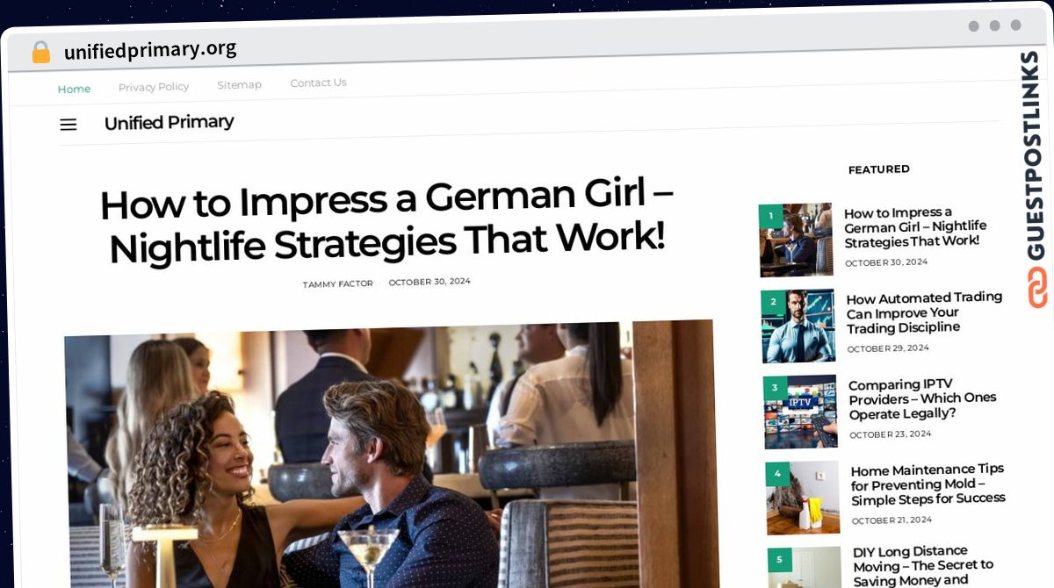Click the October 21, 2024 sidebar date
1054x588 pixels.
[x=892, y=520]
